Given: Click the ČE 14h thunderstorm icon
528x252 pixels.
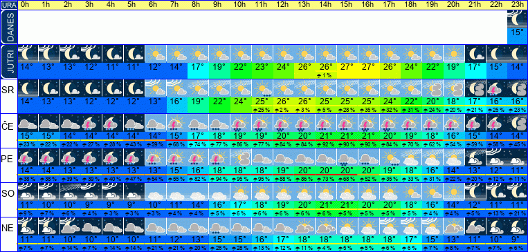Looking at the screenshot, I should click(327, 123).
